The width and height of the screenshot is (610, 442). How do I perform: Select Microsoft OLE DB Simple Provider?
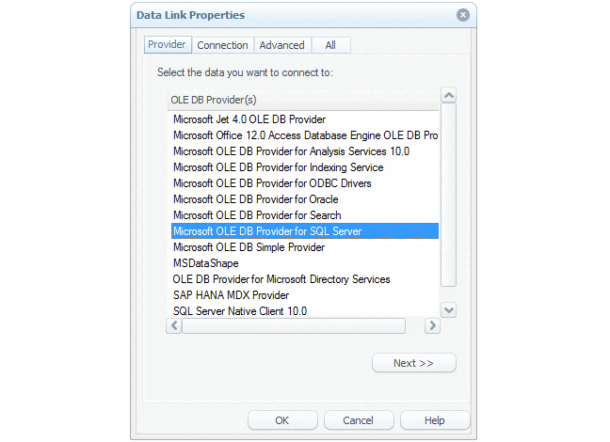[249, 247]
